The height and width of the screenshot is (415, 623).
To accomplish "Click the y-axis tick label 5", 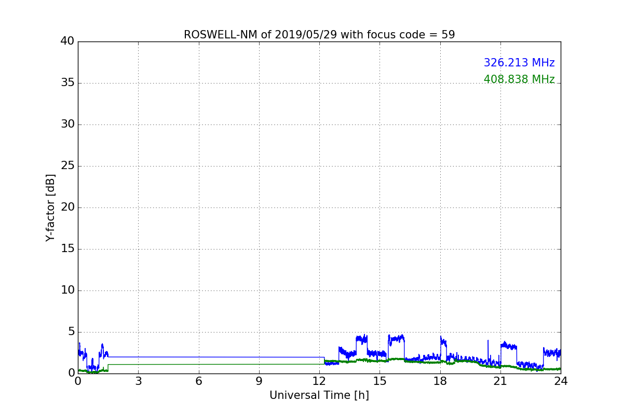I will point(71,331).
